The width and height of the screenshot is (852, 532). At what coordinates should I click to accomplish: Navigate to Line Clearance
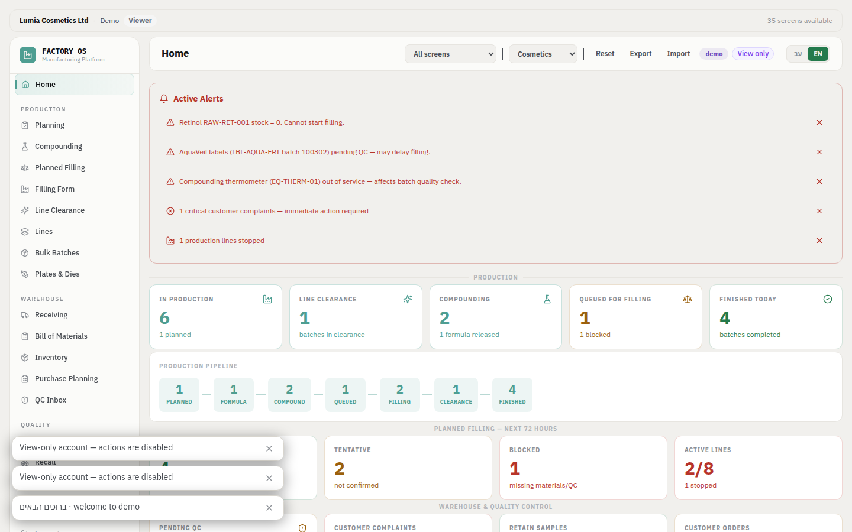[75, 210]
